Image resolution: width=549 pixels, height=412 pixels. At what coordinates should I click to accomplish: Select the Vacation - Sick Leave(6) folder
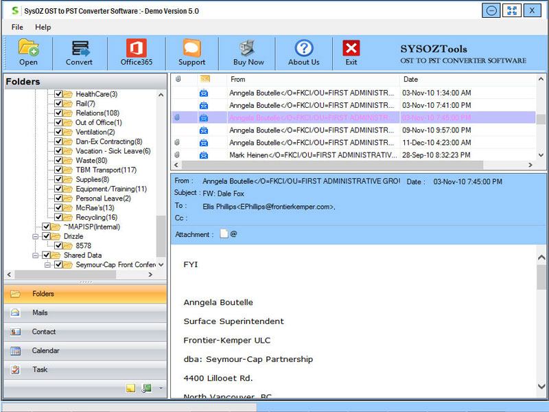(113, 151)
